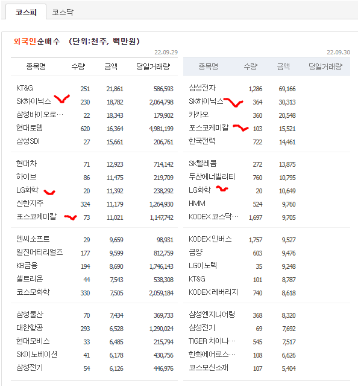Screen dimensions: 358x386
Task: Open 삼성바이오로 truncated stock link
Action: coord(40,114)
